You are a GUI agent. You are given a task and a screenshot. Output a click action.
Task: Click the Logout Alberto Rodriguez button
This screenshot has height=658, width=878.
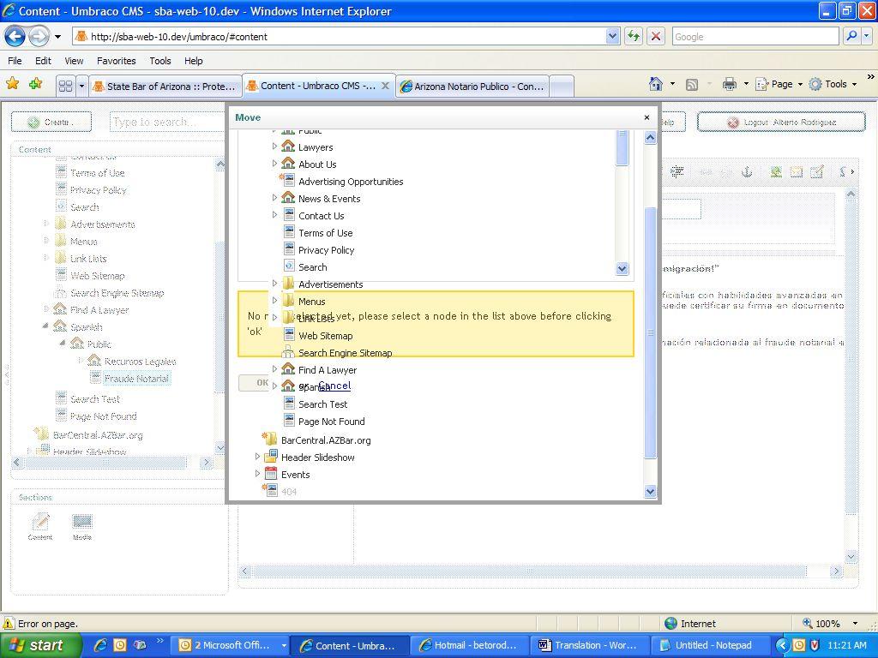tap(781, 122)
